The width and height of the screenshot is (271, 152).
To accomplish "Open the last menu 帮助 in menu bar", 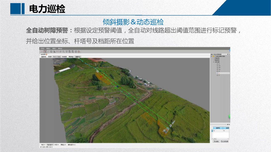I will point(60,48).
